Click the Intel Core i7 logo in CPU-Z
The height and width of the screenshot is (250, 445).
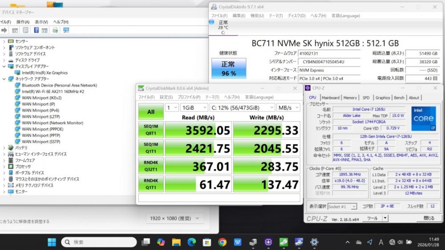coord(423,118)
